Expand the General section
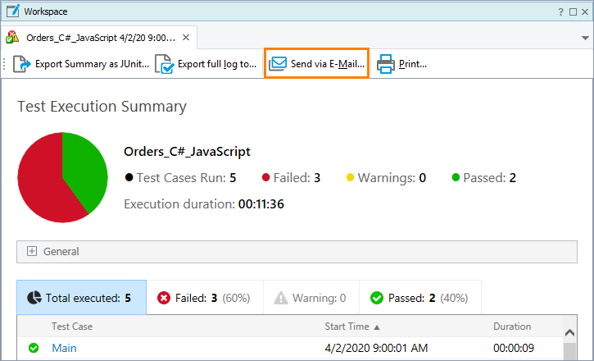Image resolution: width=594 pixels, height=361 pixels. click(33, 252)
